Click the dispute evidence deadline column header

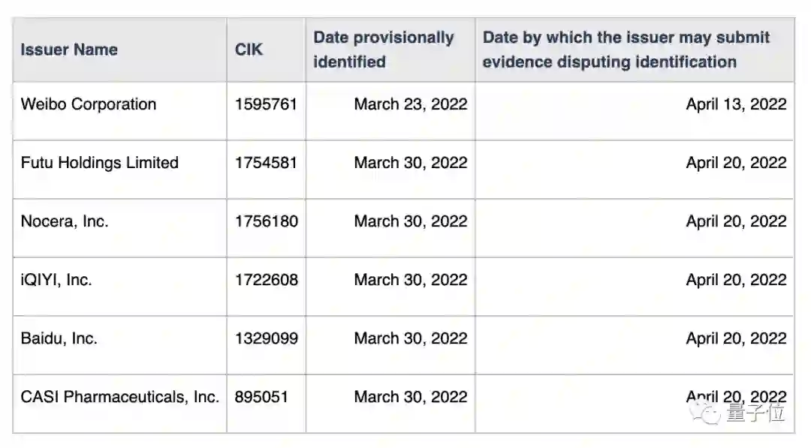click(x=626, y=50)
